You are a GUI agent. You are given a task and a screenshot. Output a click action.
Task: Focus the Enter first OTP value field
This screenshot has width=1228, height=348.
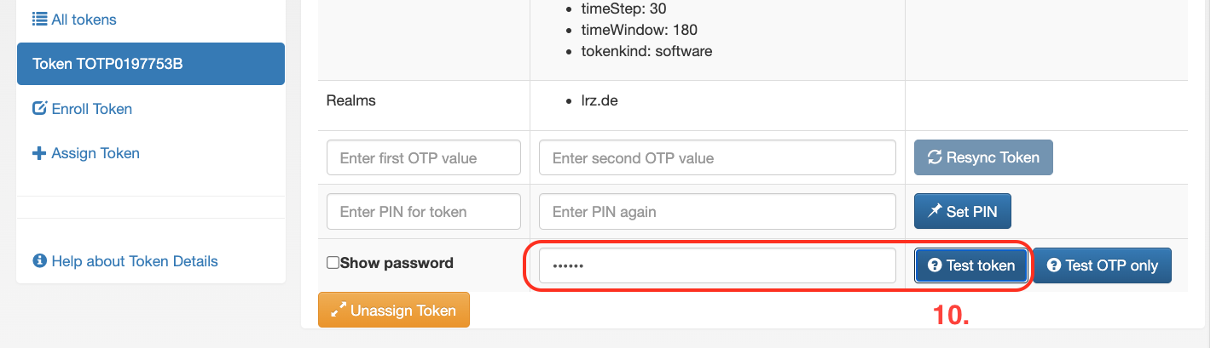point(424,157)
